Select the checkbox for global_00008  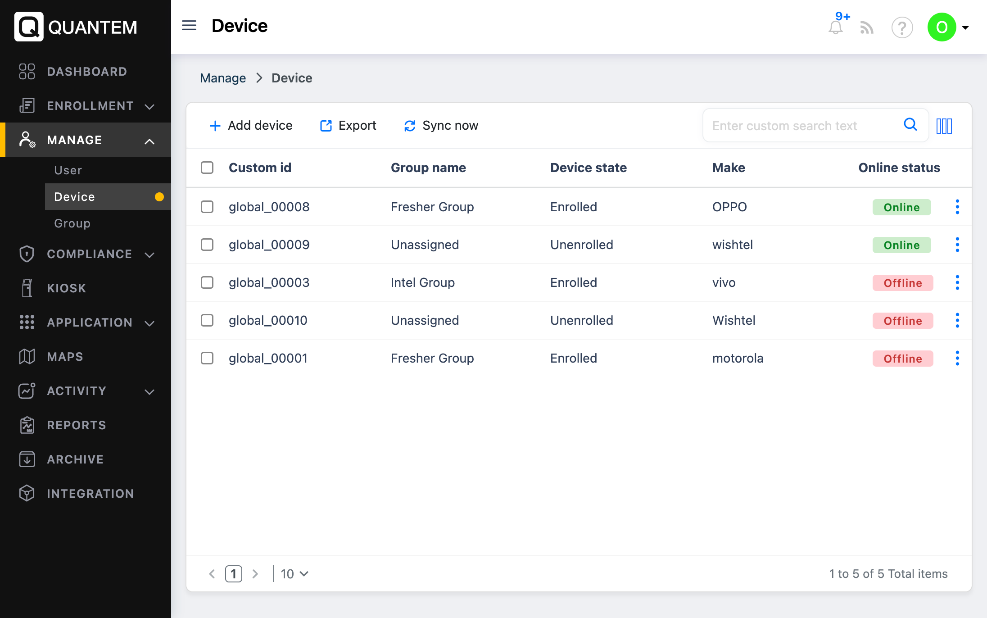pyautogui.click(x=207, y=207)
